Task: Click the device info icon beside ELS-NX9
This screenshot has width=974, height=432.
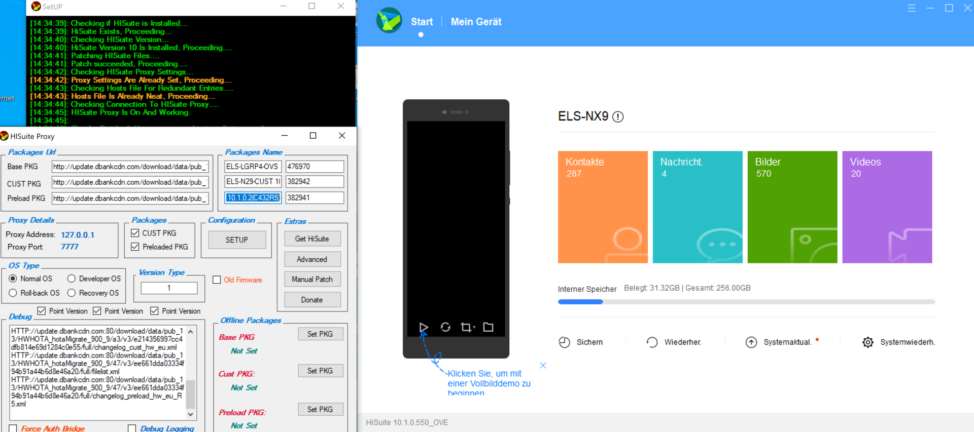Action: [x=618, y=117]
